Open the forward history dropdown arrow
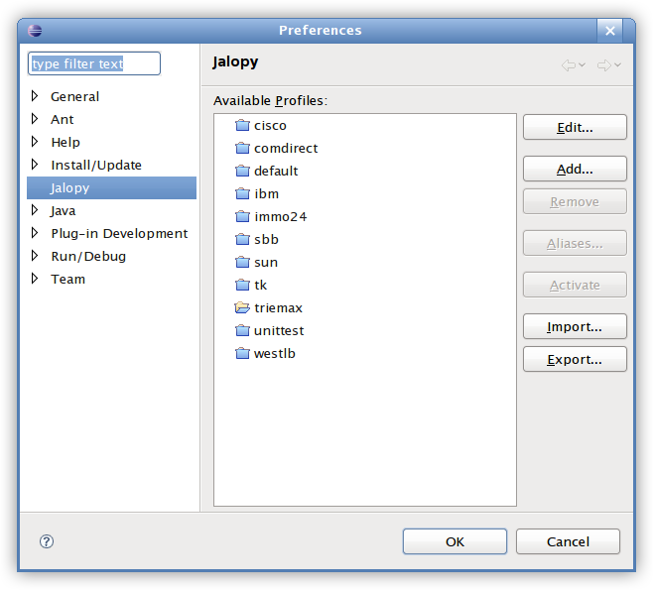This screenshot has height=590, width=653. pos(618,64)
